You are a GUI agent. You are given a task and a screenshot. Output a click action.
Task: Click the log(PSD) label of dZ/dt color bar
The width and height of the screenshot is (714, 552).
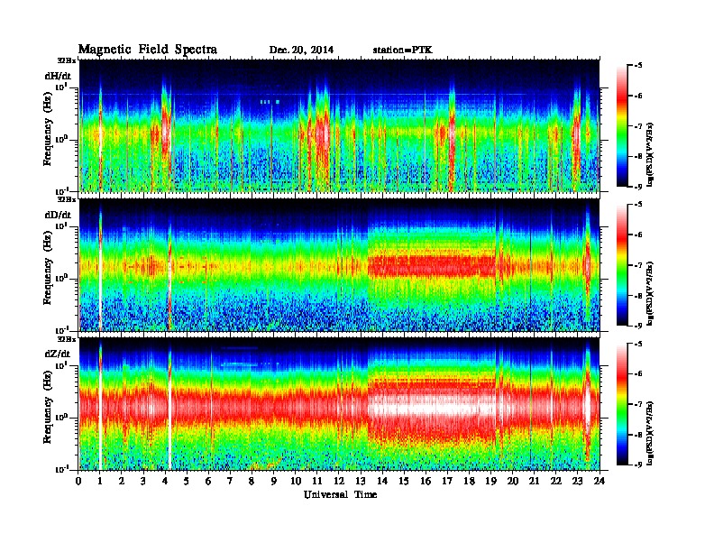650,433
